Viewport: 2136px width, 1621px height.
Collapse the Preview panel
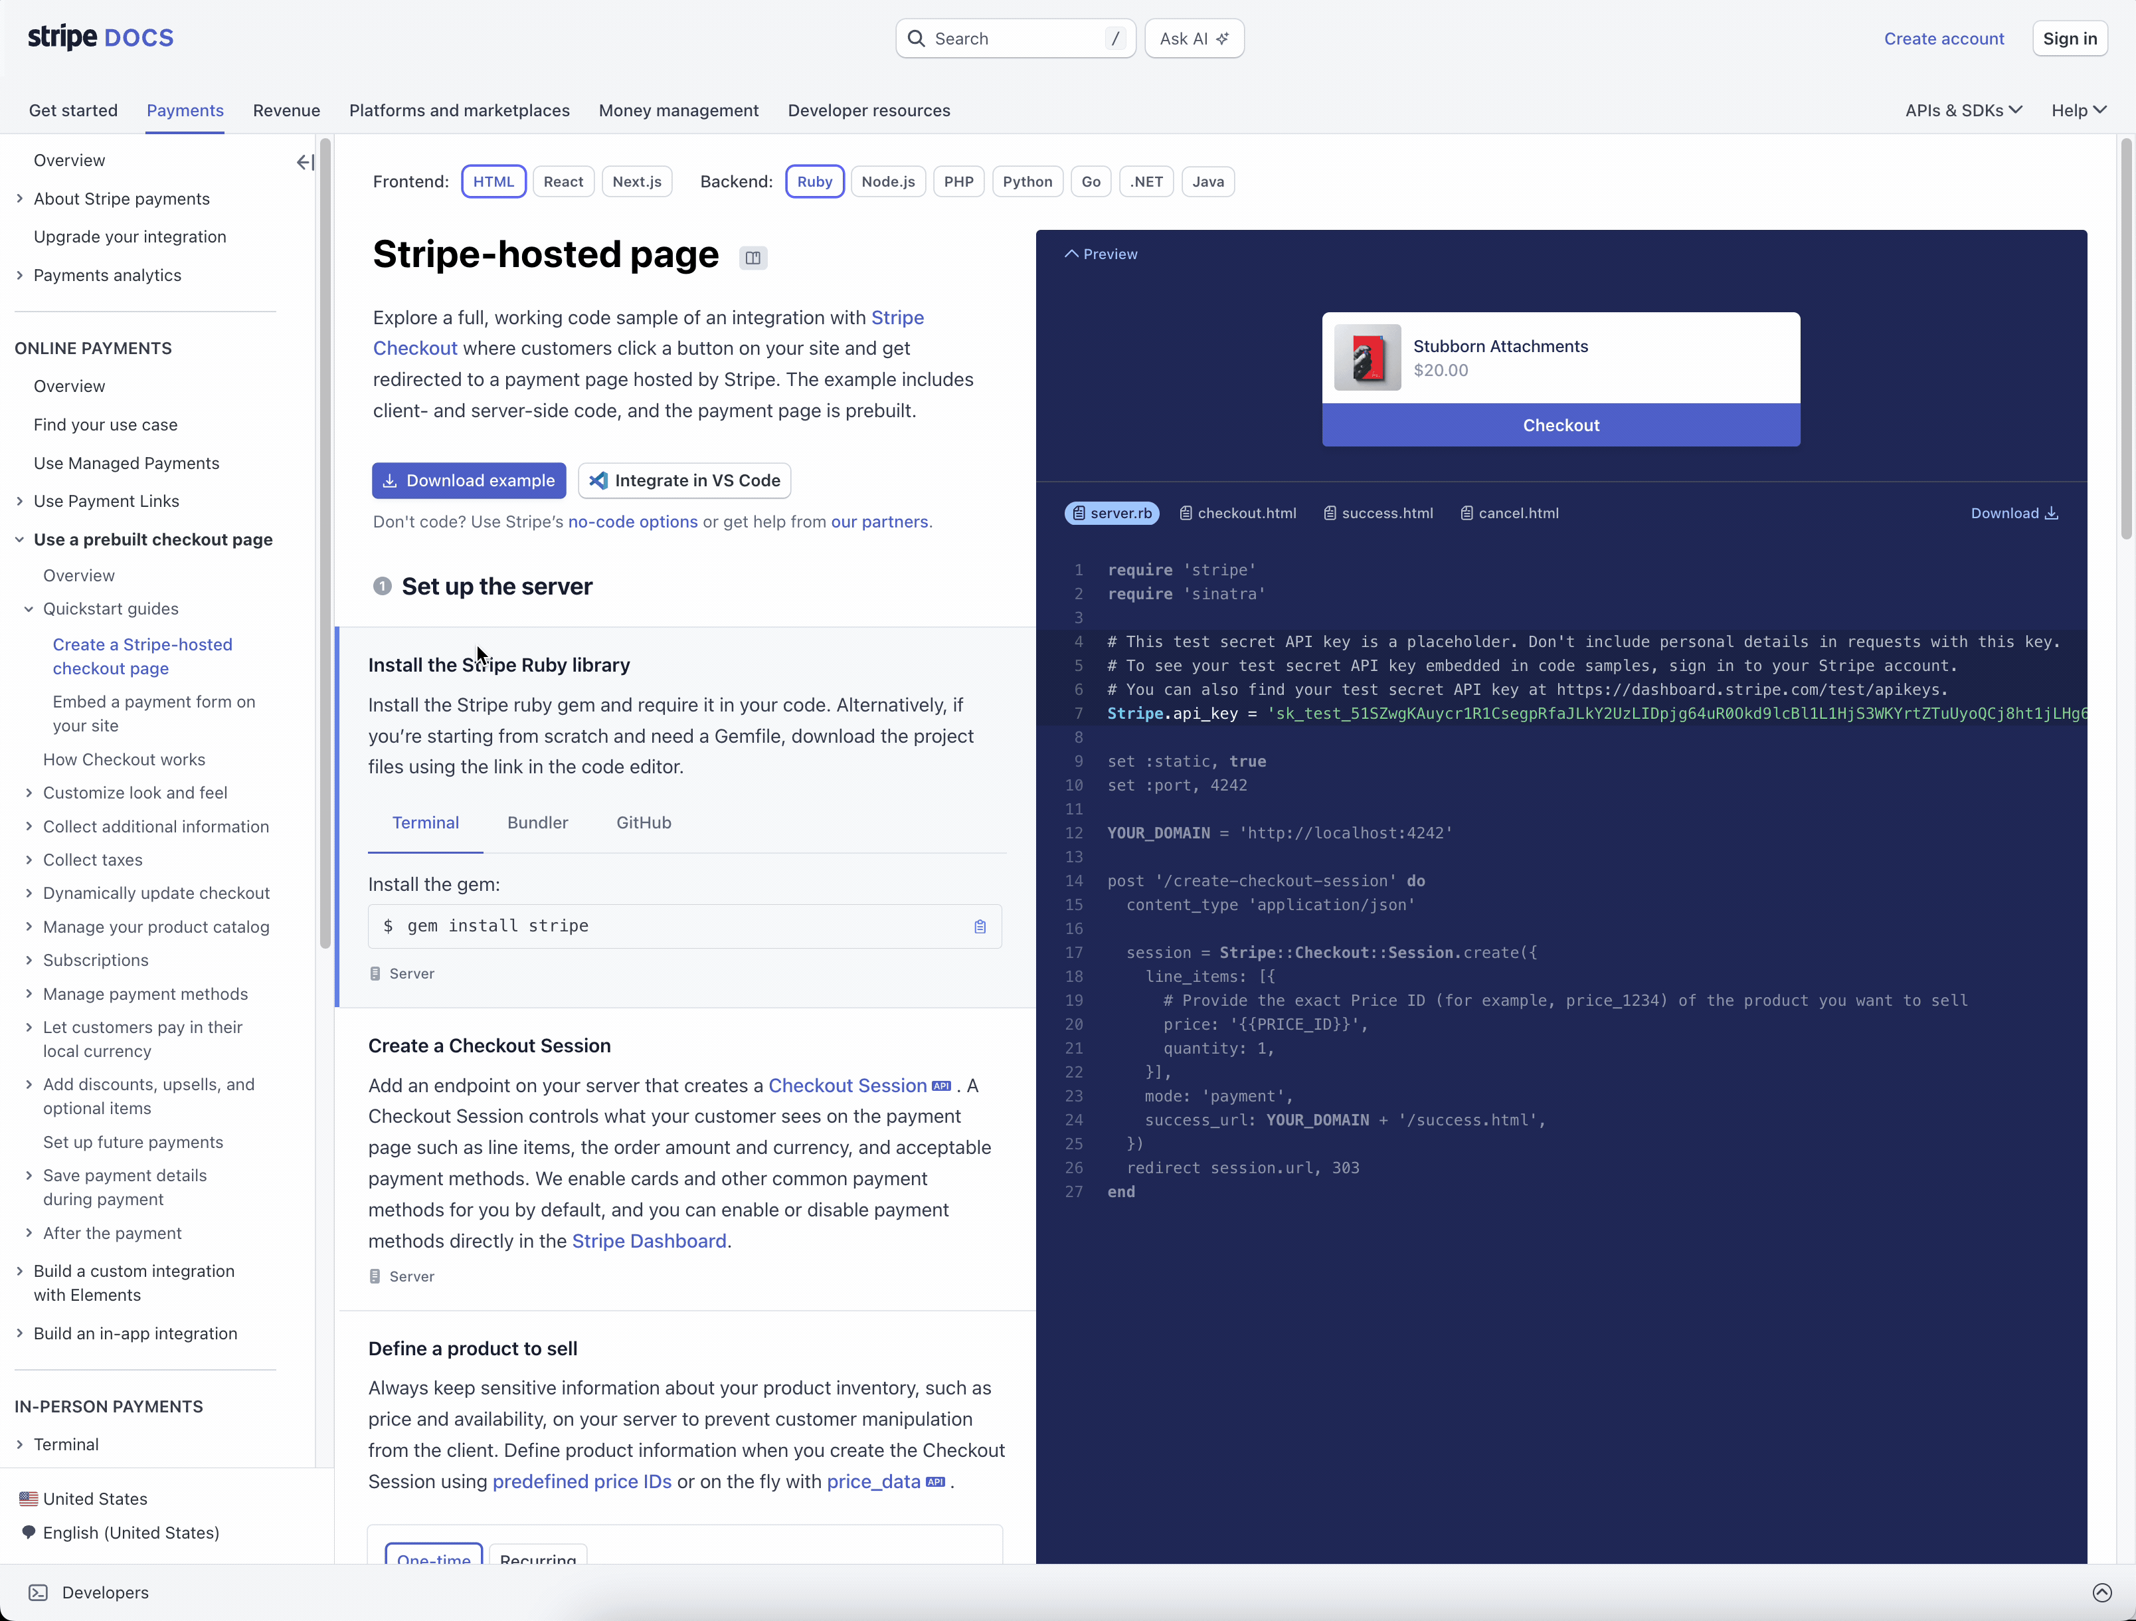(1101, 254)
